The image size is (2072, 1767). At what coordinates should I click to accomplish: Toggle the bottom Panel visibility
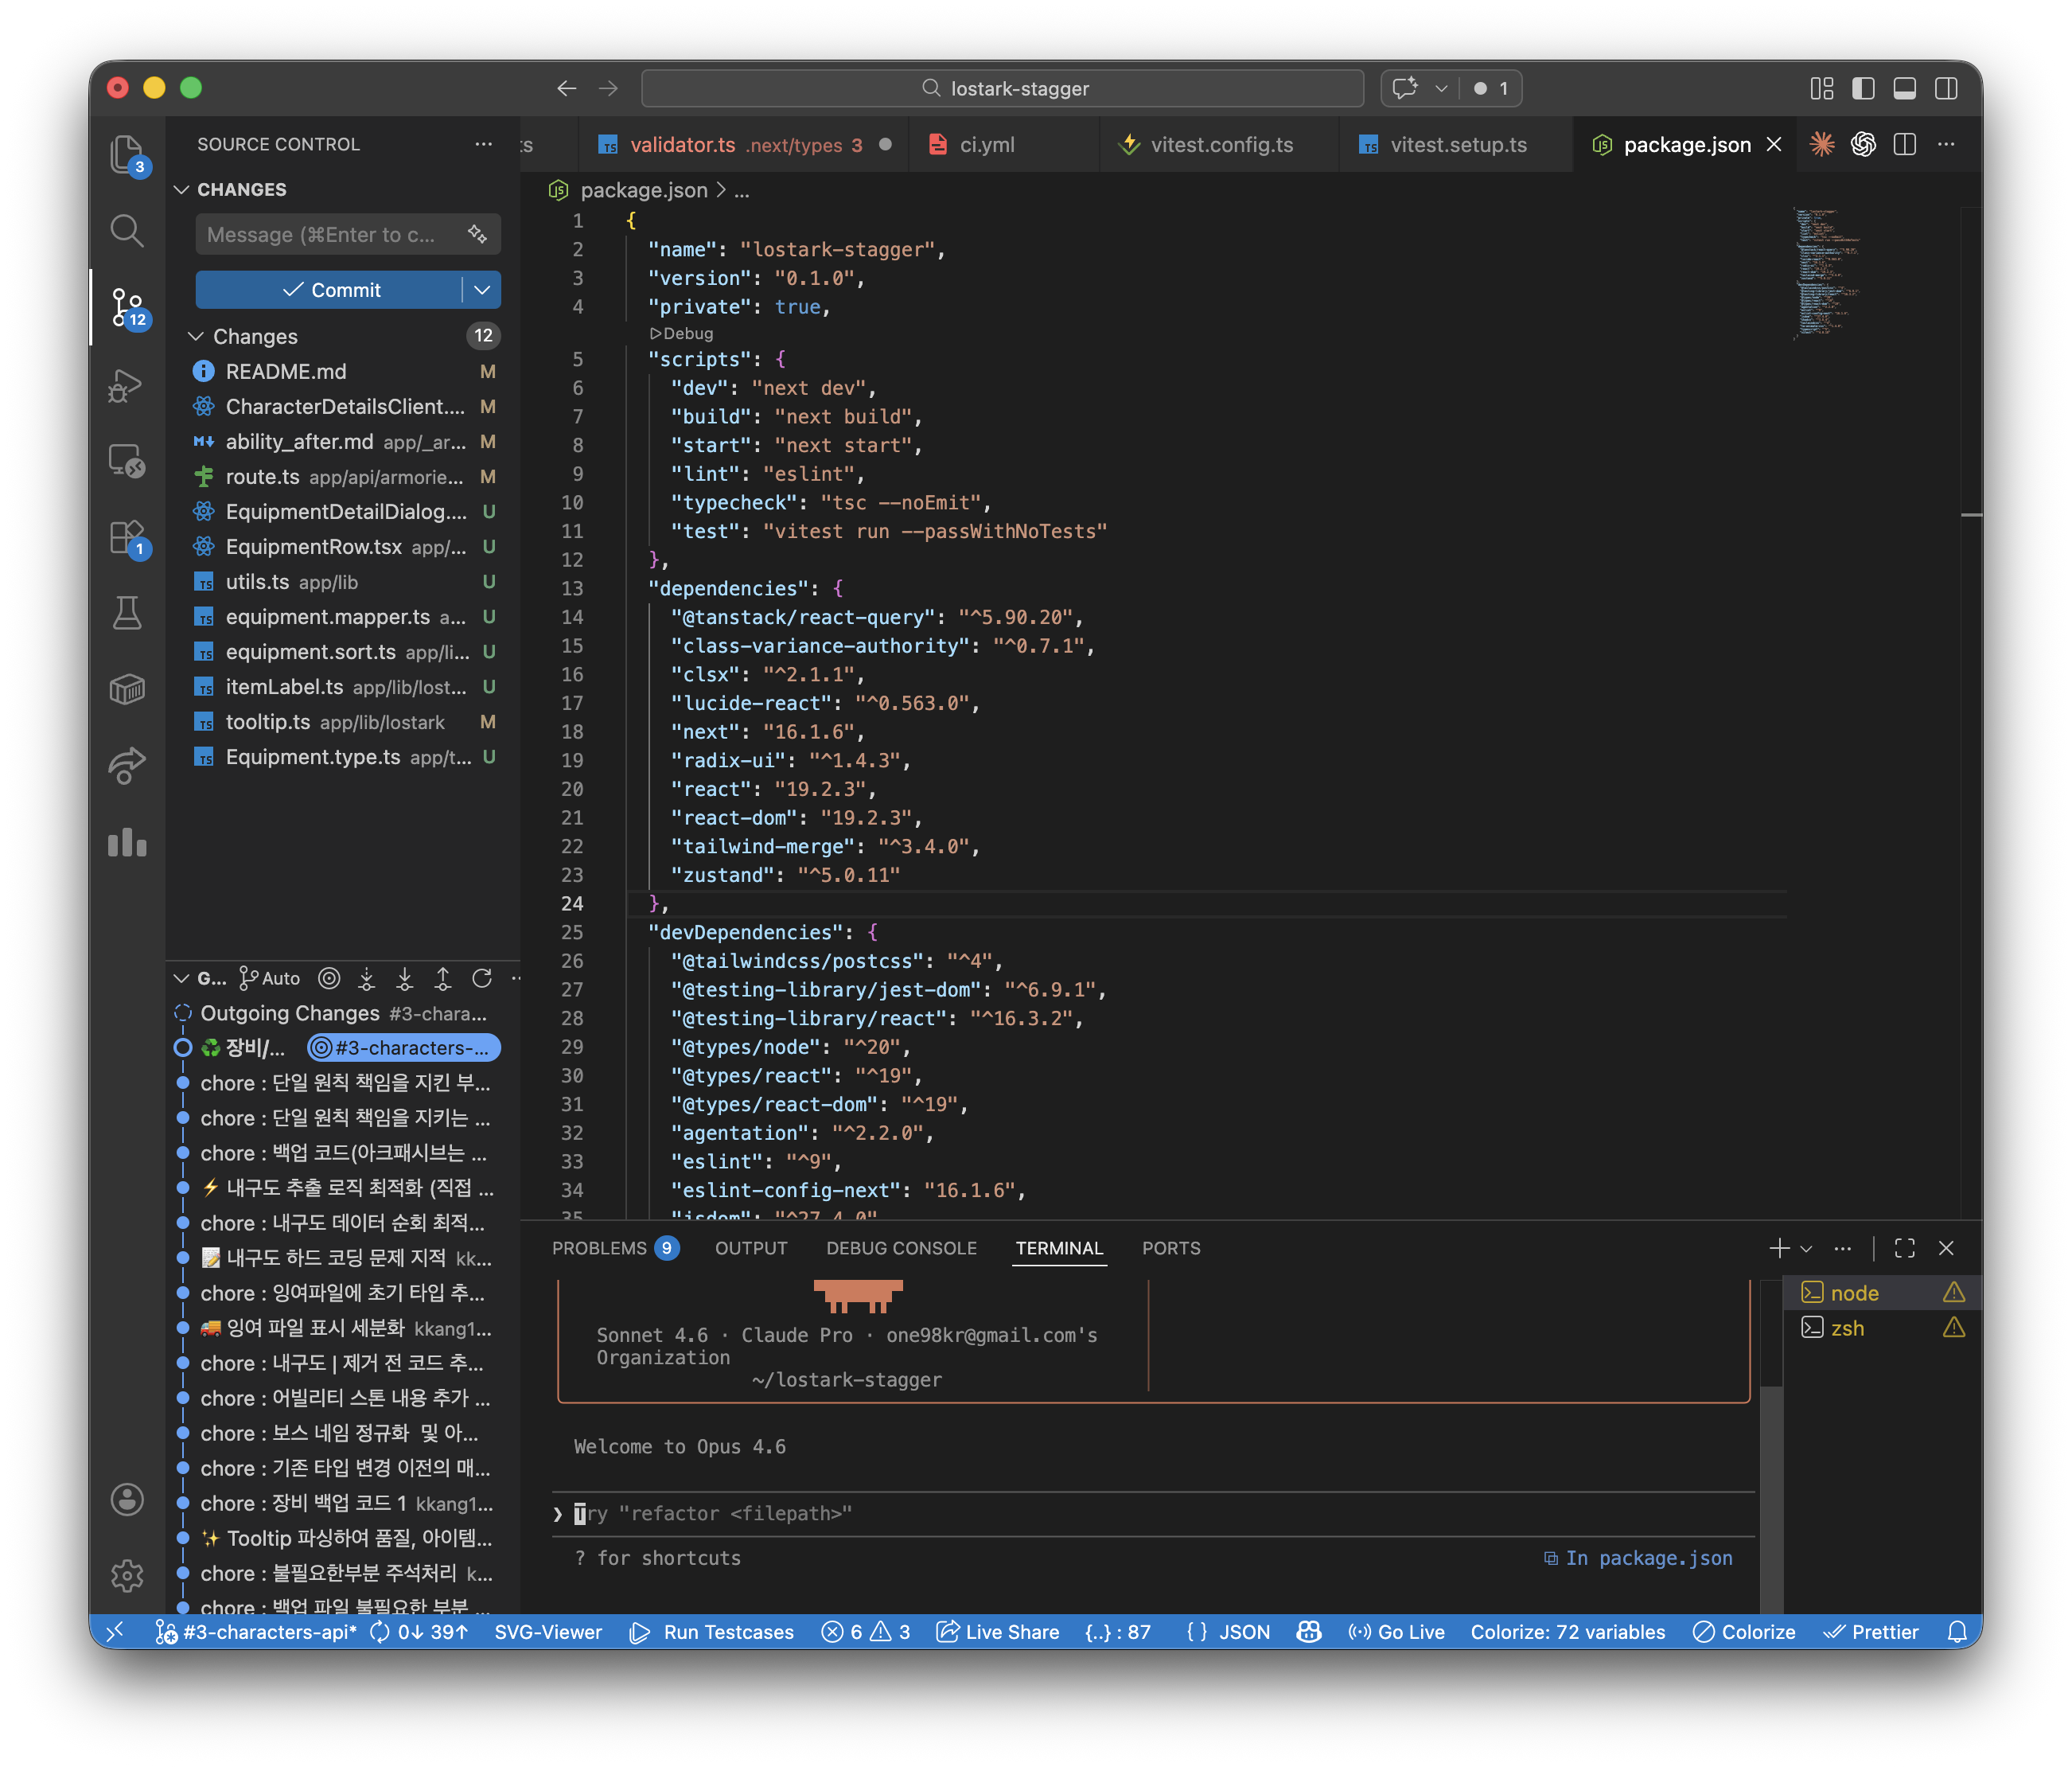[x=1905, y=88]
